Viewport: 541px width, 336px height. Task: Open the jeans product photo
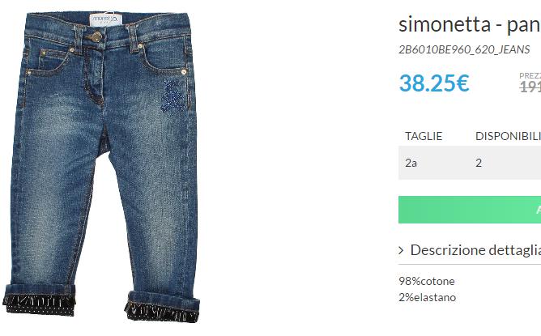coord(101,168)
